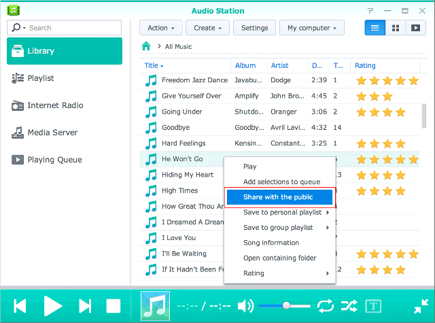Screen dimensions: 435x323
Task: Set Going Under rating to fourth star
Action: tap(400, 112)
